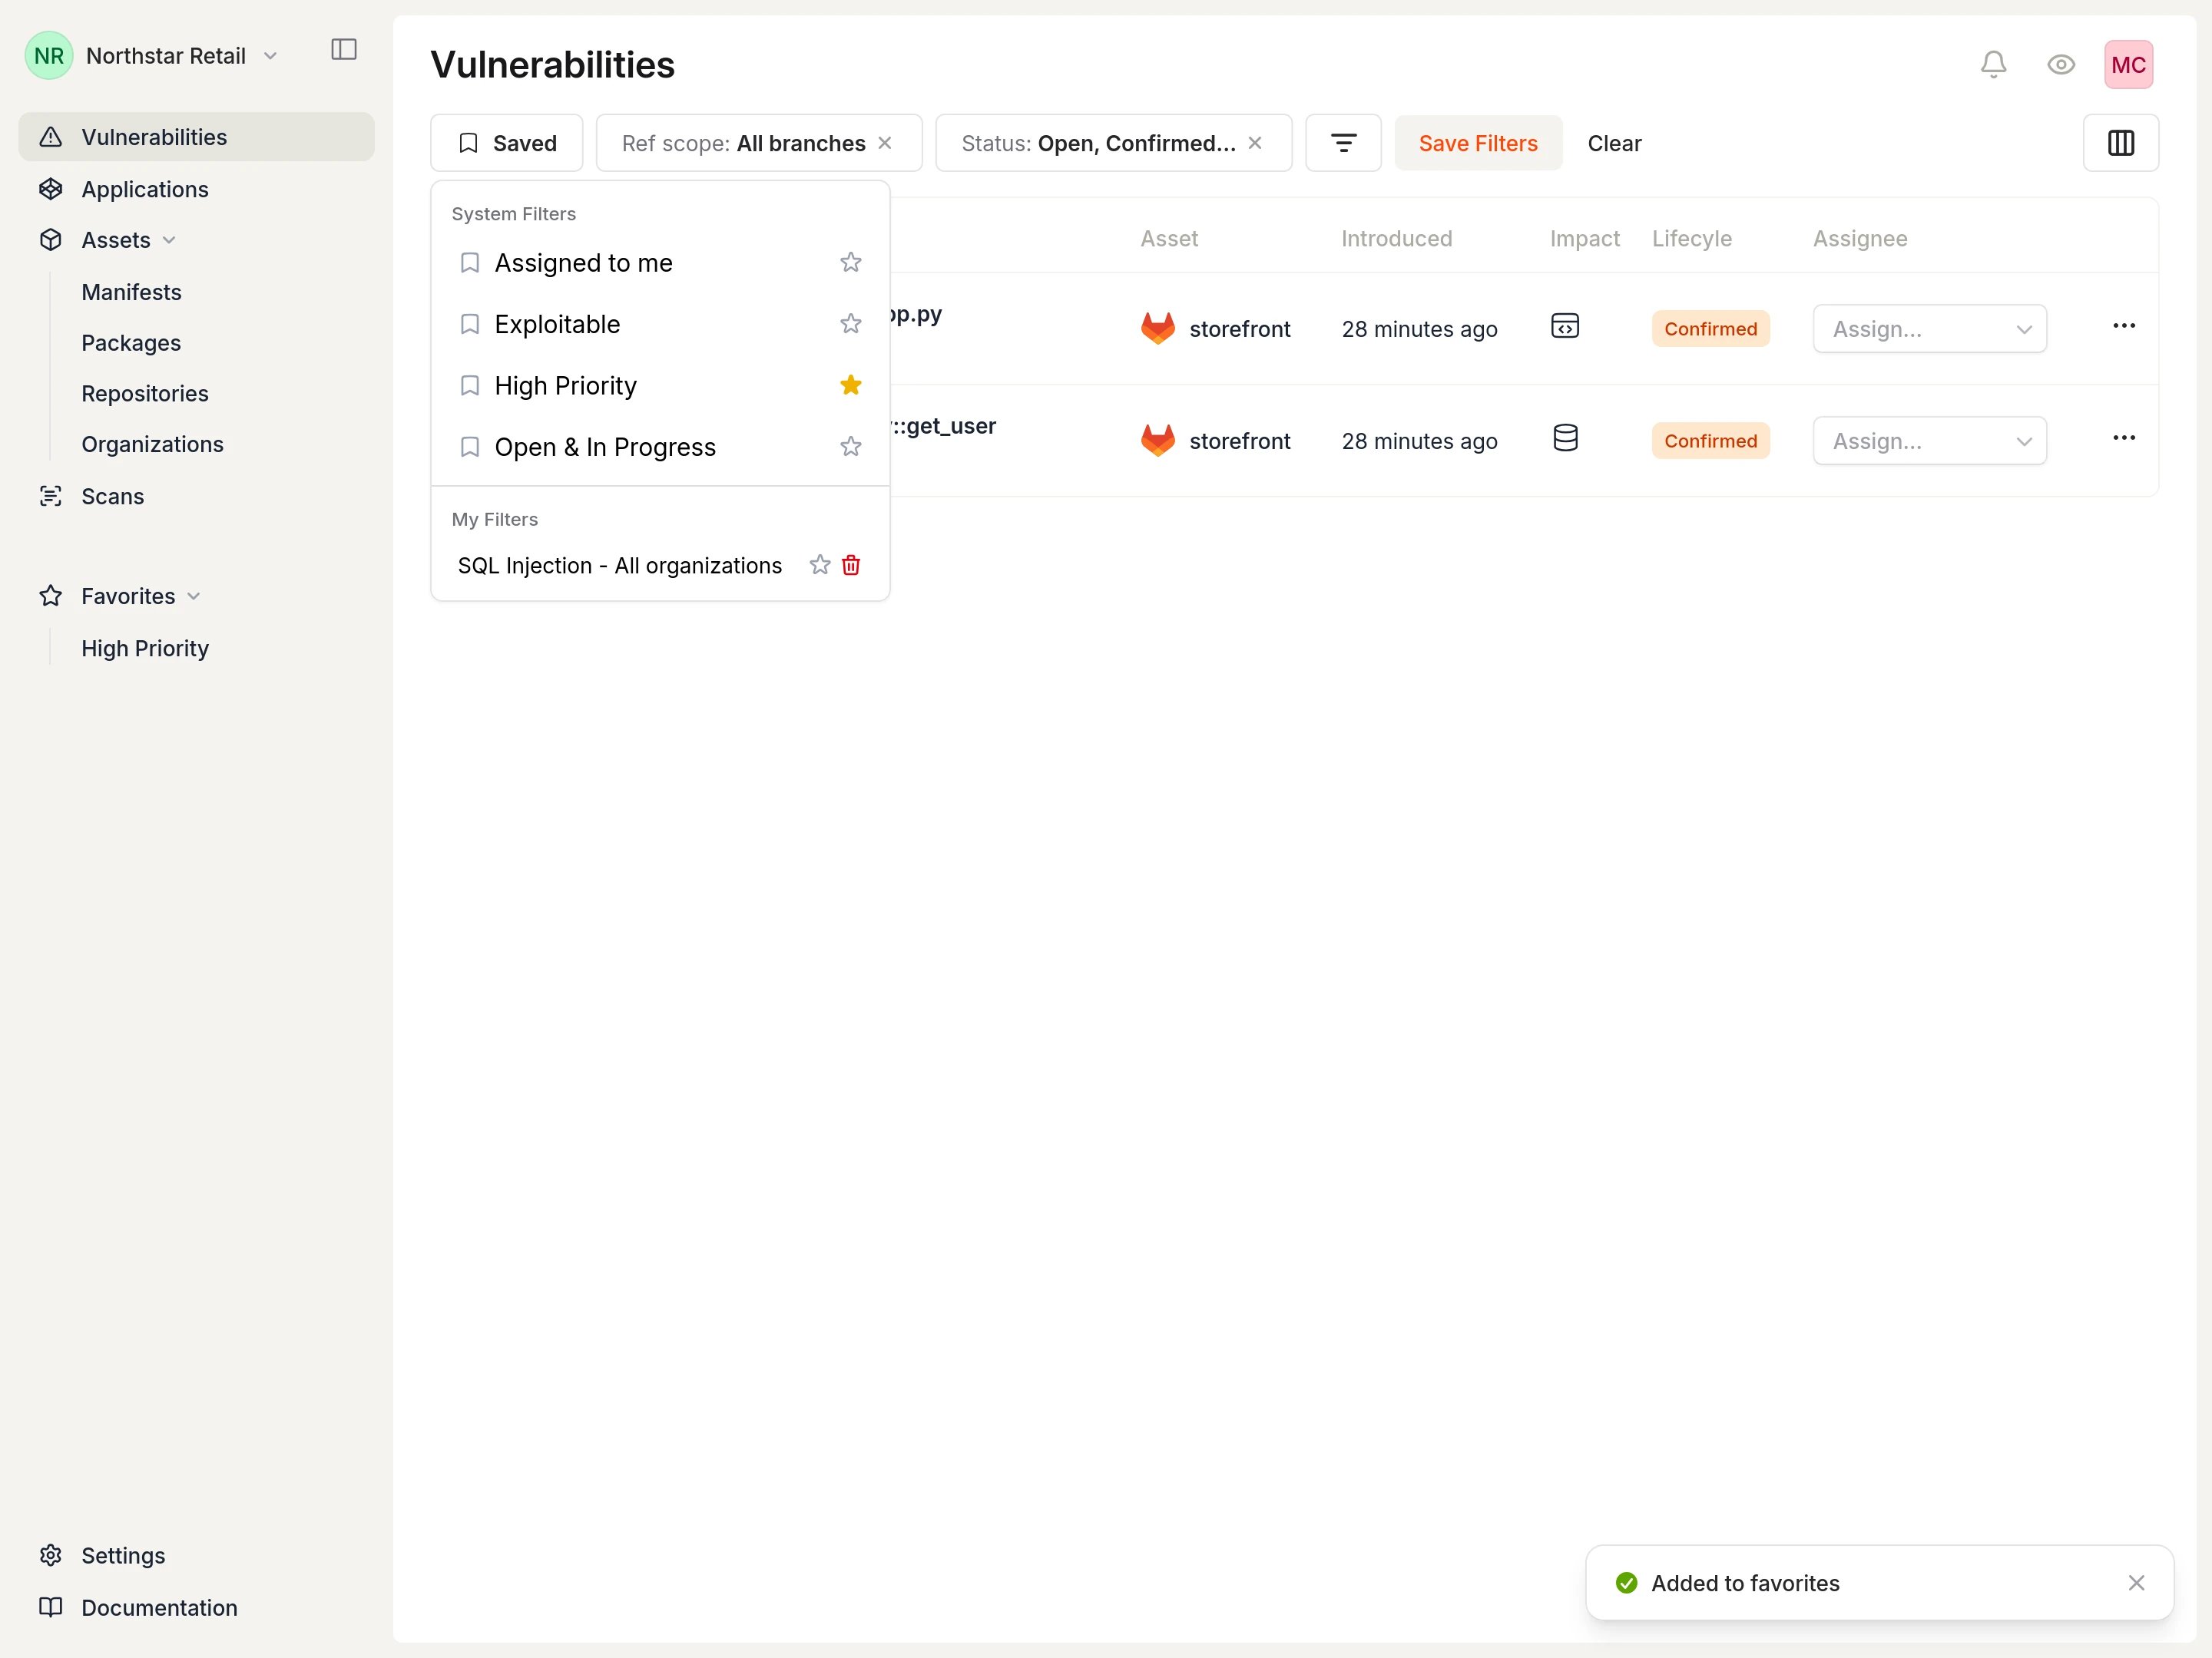Open High Priority favorite in sidebar
Viewport: 2212px width, 1658px height.
click(x=145, y=649)
